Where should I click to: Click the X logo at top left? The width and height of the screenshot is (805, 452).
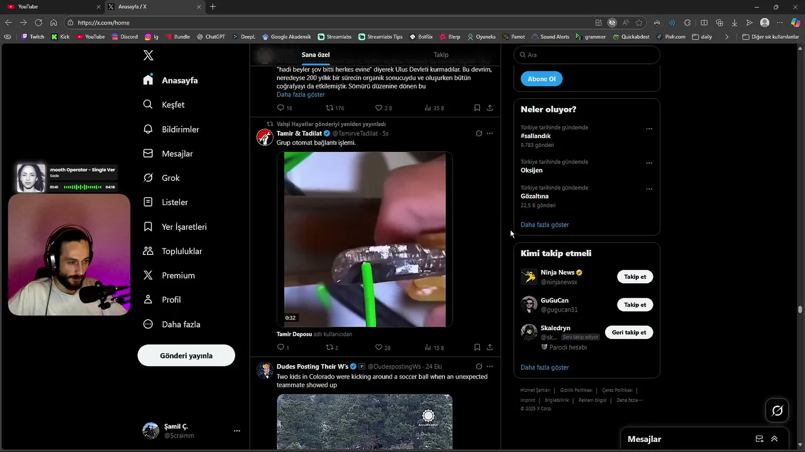148,55
